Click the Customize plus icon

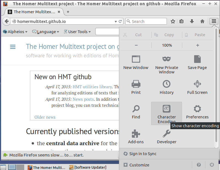[x=126, y=165]
